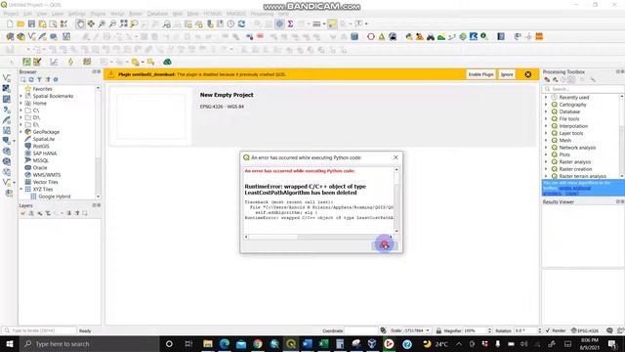The image size is (625, 352).
Task: Expand Cartography in Processing Toolbox
Action: [546, 105]
